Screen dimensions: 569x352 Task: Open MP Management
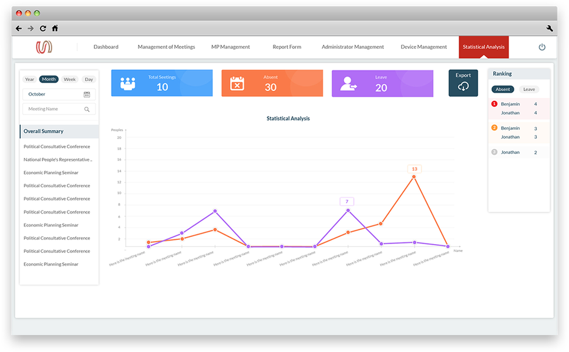pos(230,47)
